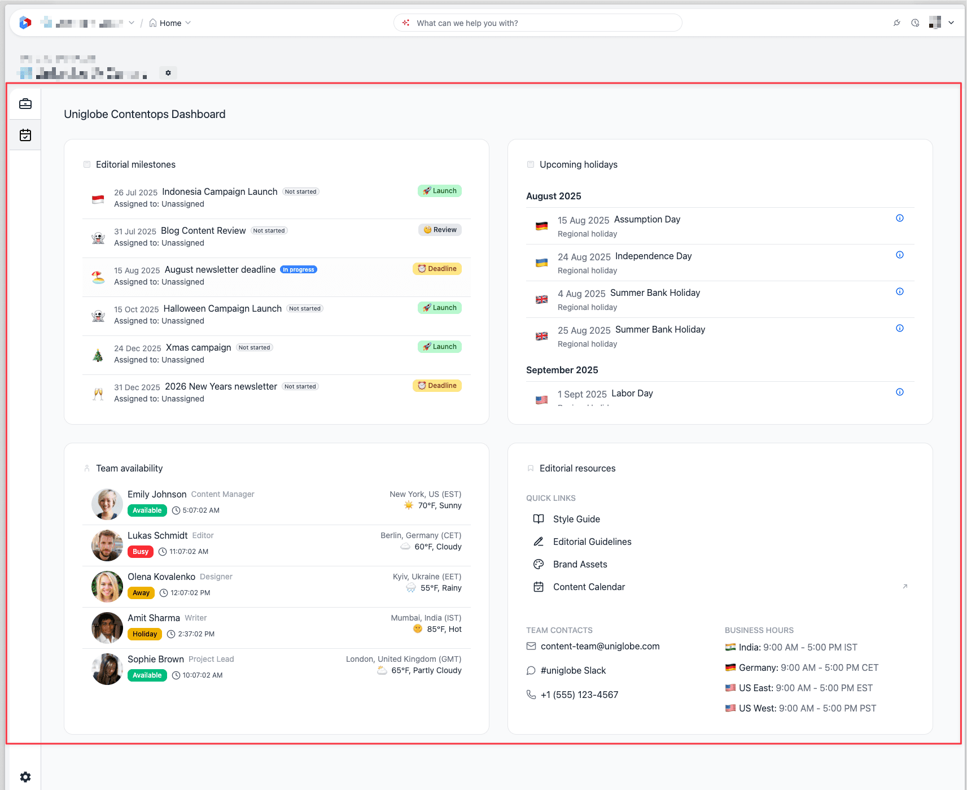Expand the workspace name dropdown chevron
The height and width of the screenshot is (790, 967).
coord(132,23)
